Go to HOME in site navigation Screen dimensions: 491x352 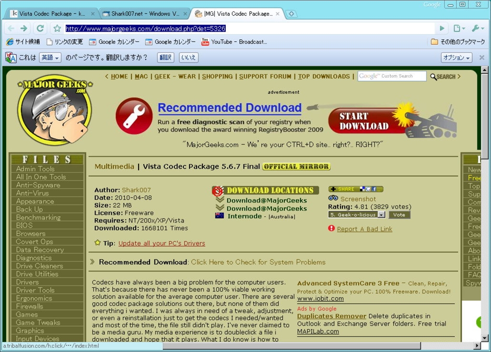119,77
